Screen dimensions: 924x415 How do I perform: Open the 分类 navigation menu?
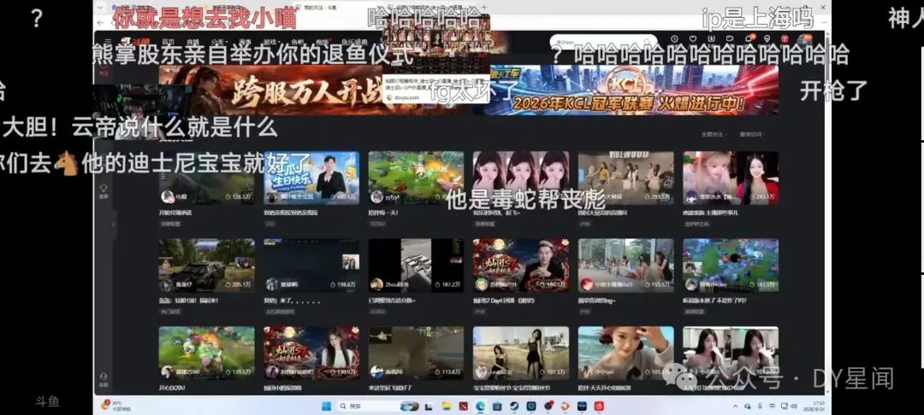tap(218, 41)
